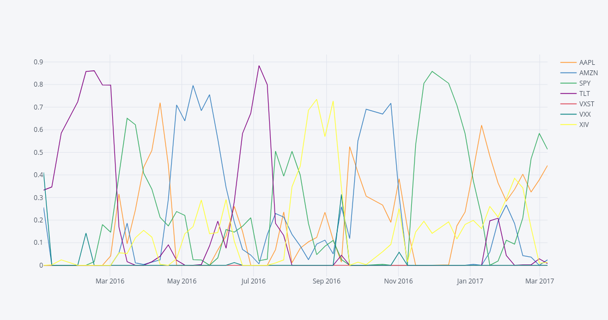Click the teal VXX legend line swatch
608x320 pixels.
pyautogui.click(x=568, y=114)
